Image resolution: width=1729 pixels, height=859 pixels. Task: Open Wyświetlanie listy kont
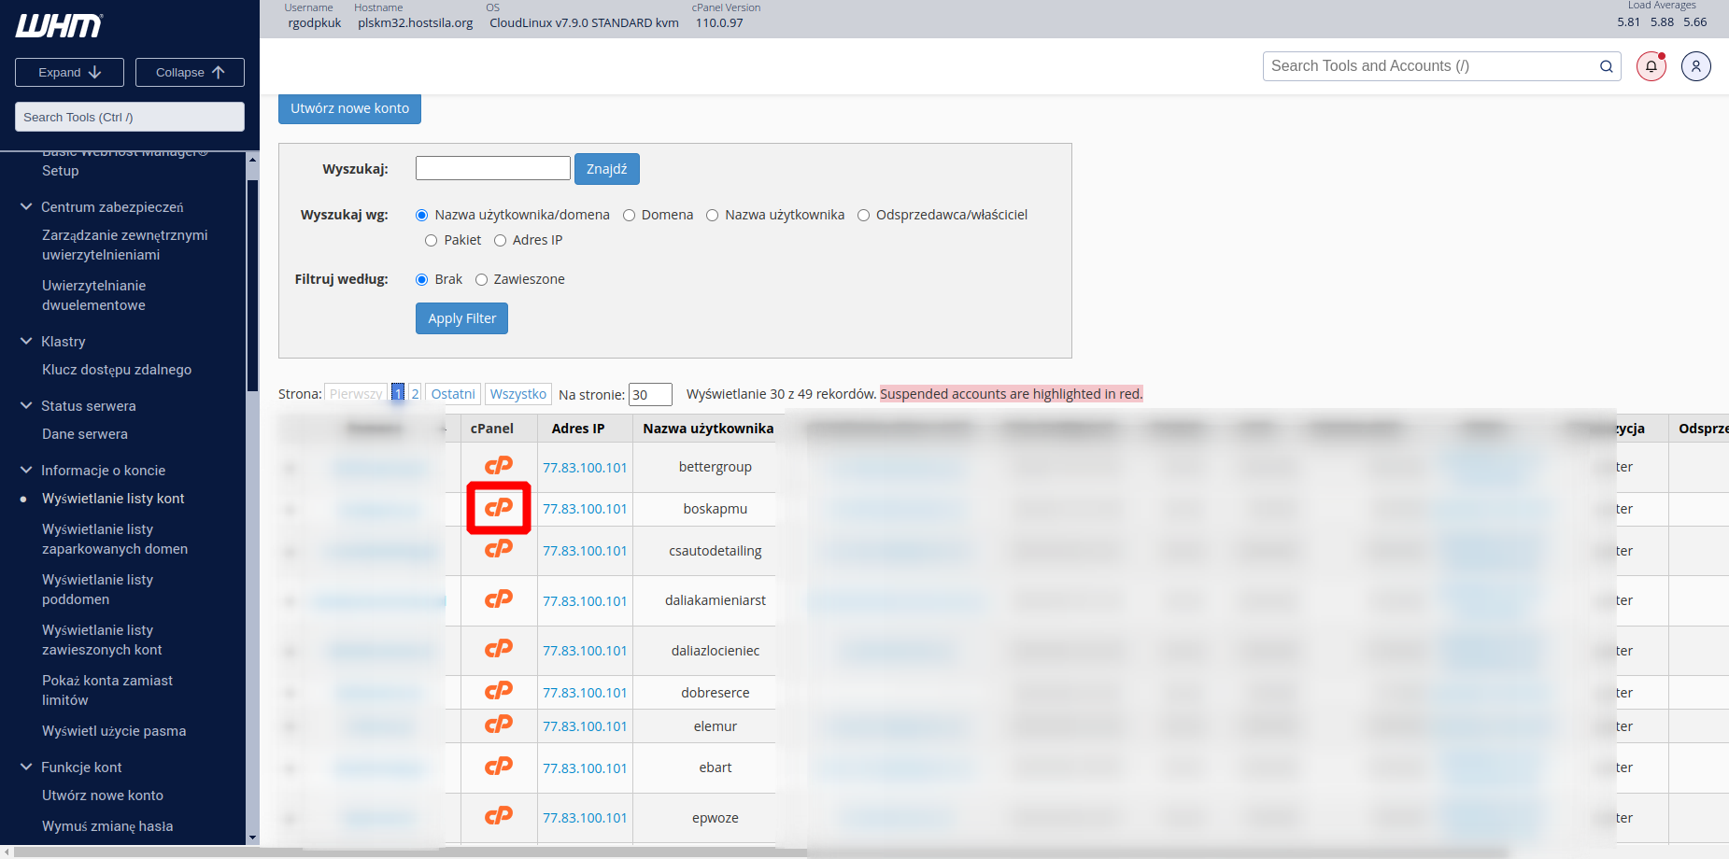click(x=113, y=499)
